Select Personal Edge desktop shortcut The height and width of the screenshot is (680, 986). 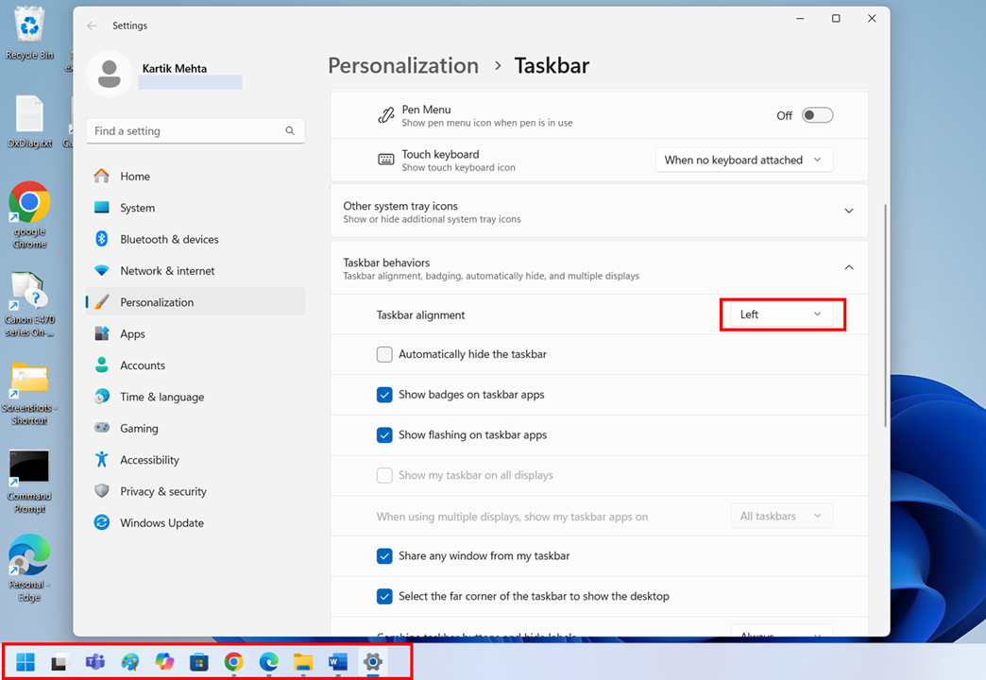tap(29, 569)
